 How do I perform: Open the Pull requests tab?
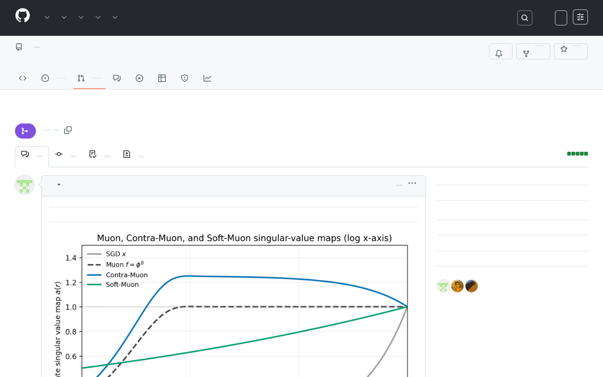click(x=90, y=78)
